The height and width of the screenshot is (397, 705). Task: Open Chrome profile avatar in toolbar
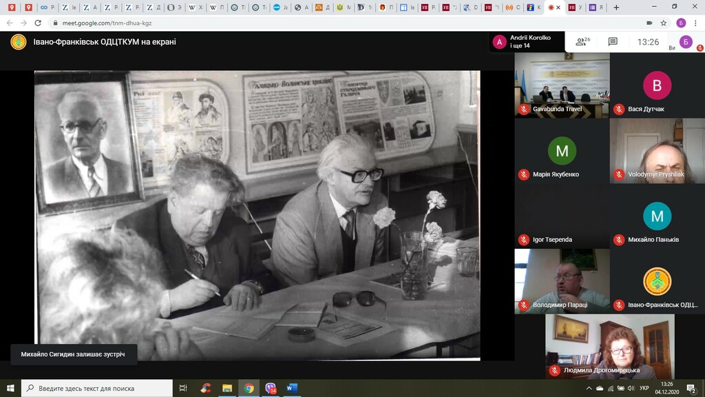point(681,23)
